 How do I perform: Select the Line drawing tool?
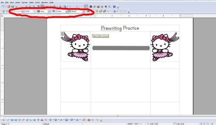click(8, 120)
